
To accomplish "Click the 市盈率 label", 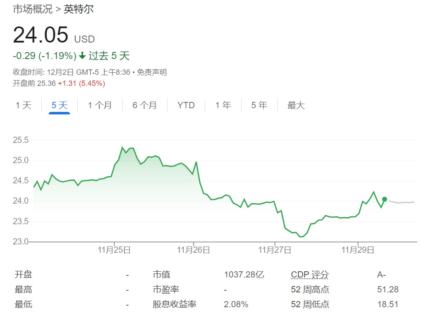I will tap(166, 289).
